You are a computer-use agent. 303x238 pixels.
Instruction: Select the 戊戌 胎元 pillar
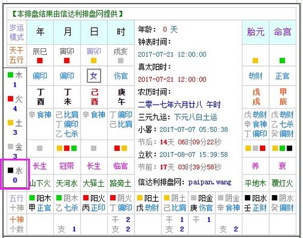256,97
